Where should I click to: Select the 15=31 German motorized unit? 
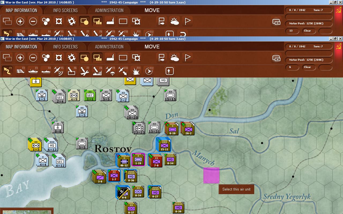click(154, 128)
